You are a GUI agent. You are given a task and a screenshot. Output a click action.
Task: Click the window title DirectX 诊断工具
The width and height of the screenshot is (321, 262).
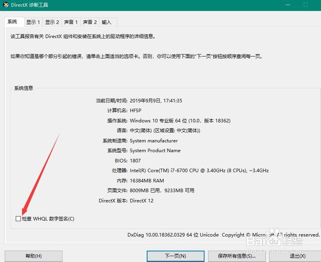30,5
